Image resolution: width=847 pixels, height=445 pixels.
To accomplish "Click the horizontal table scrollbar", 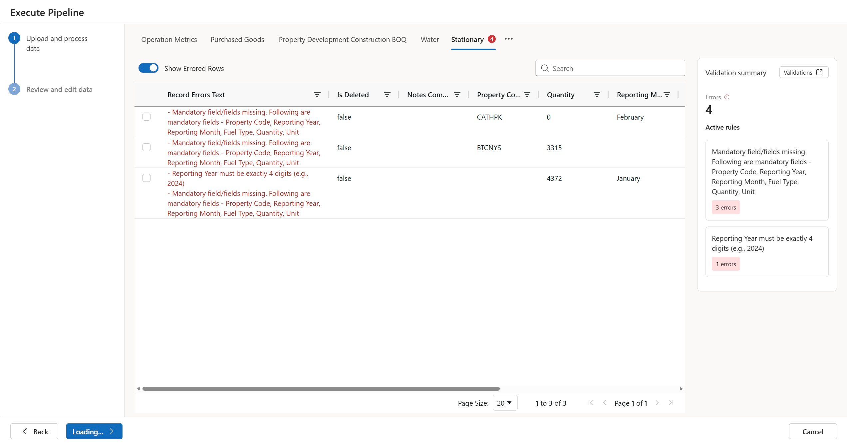I will pos(321,389).
